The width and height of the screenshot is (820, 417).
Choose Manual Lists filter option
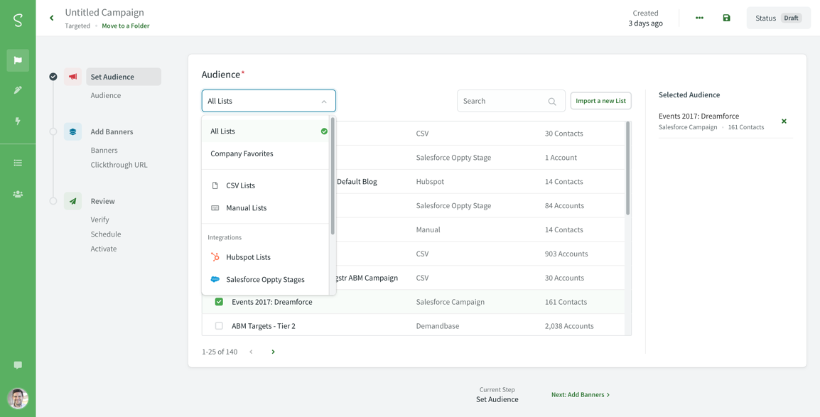pyautogui.click(x=266, y=208)
